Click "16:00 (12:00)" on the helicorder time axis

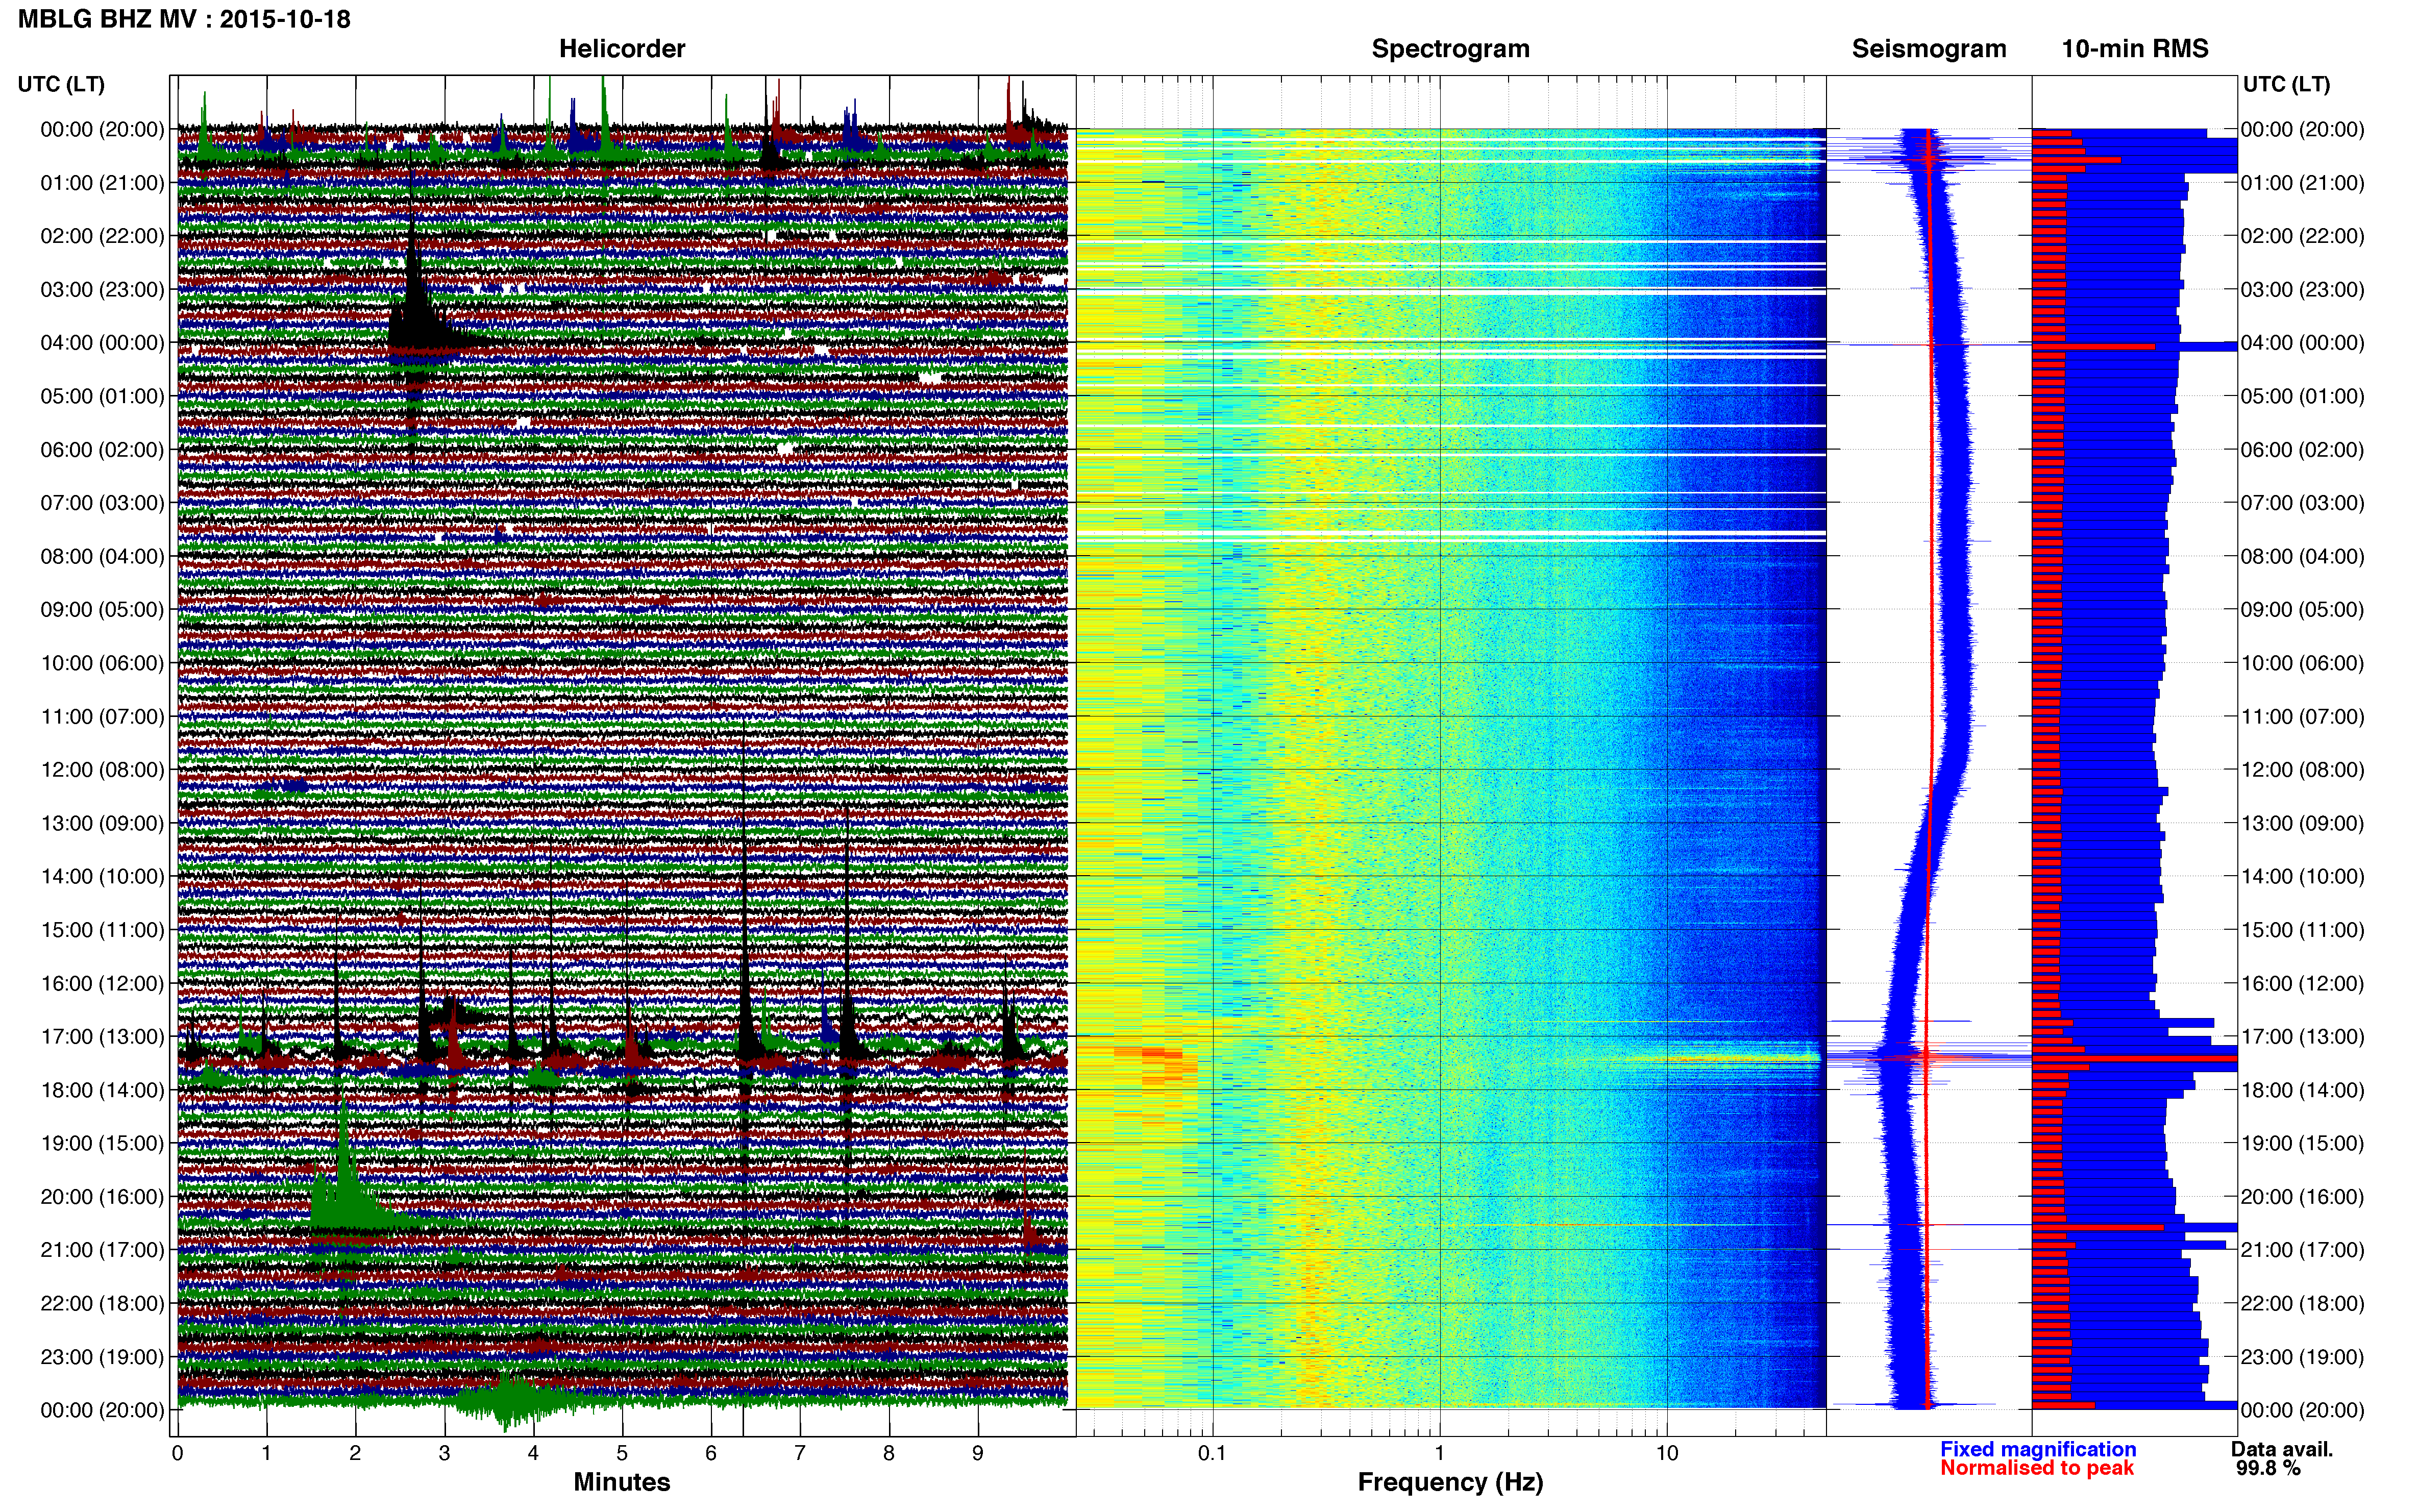(x=102, y=983)
